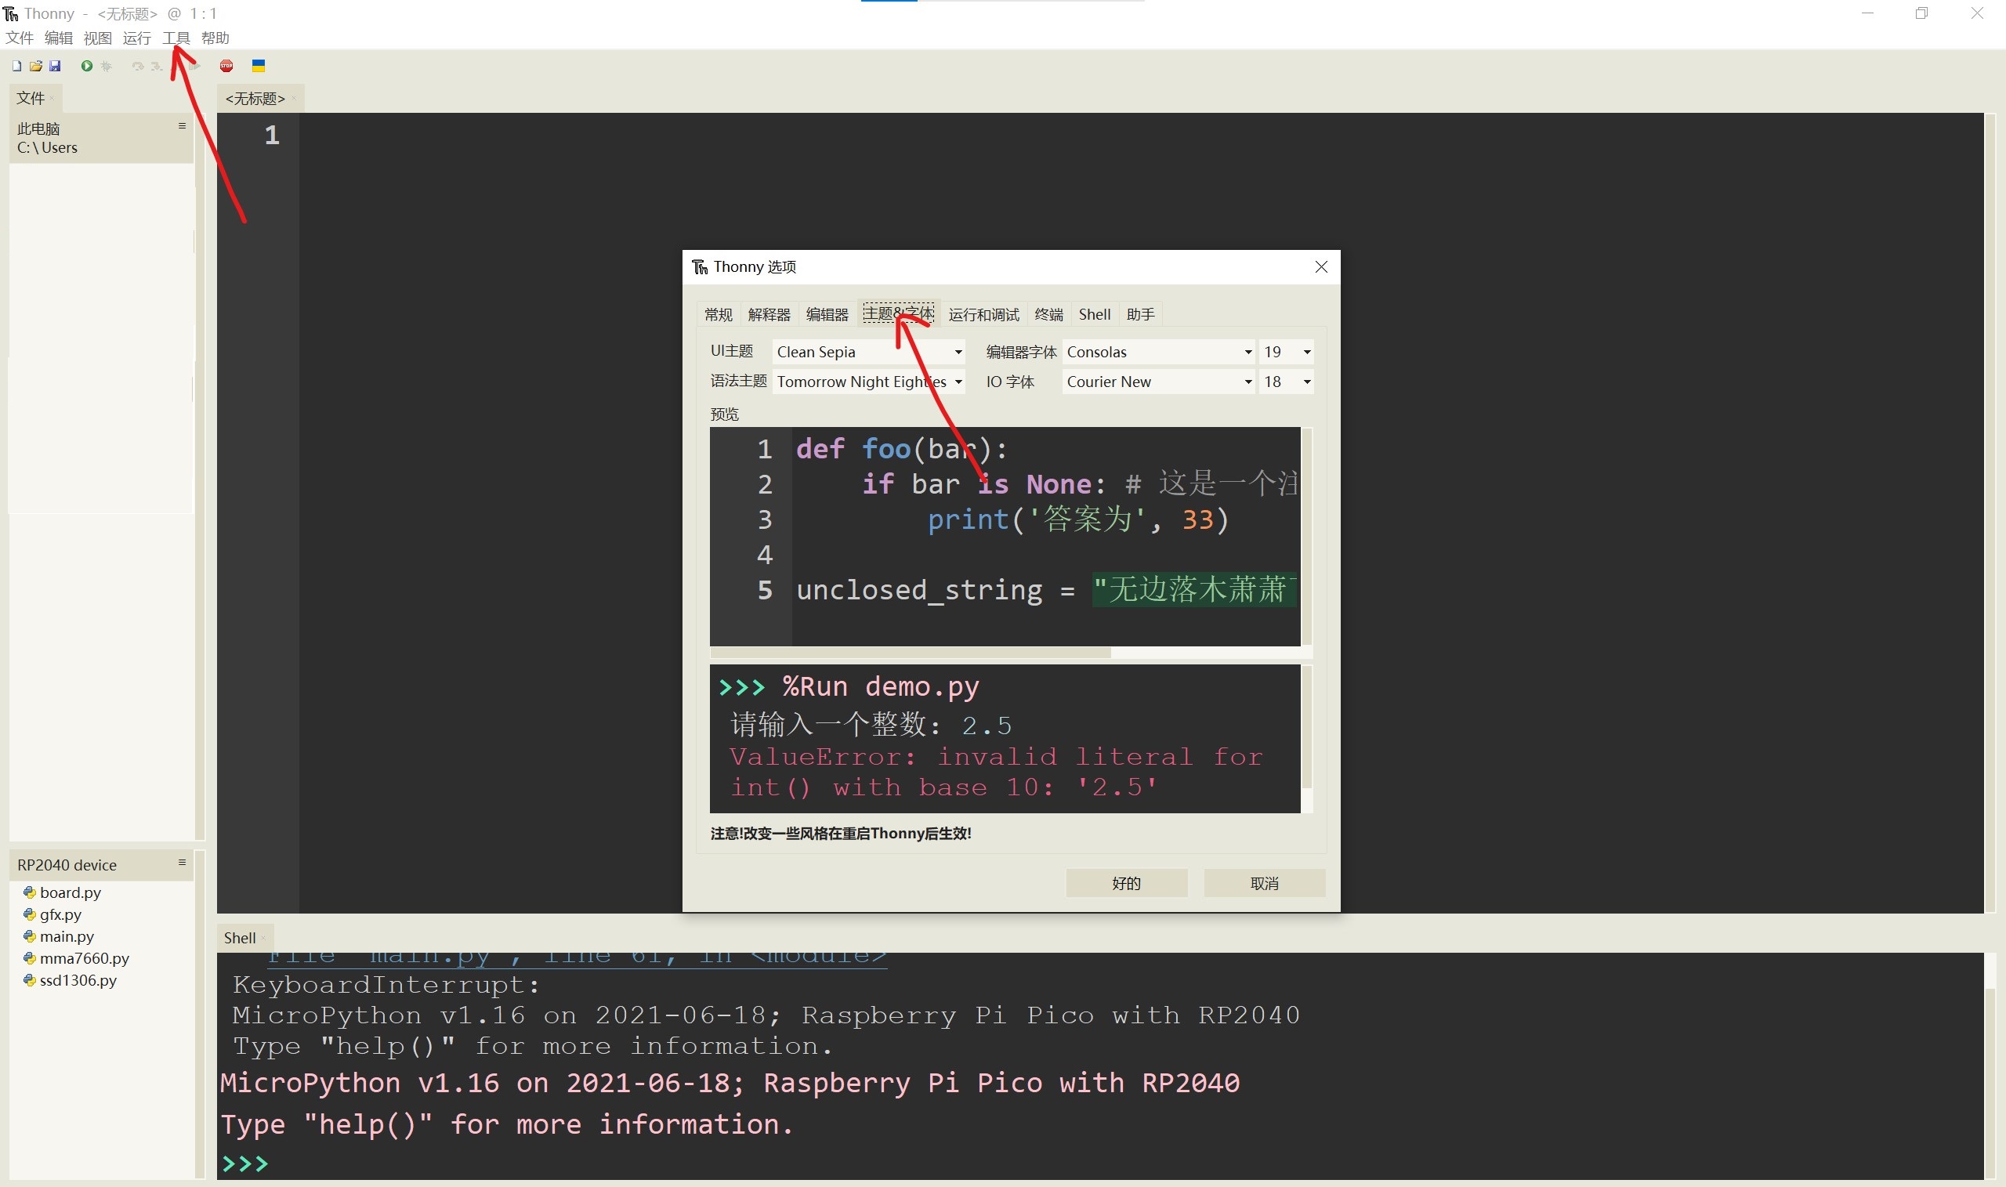Click the 取消 button
The width and height of the screenshot is (2006, 1187).
(1265, 883)
